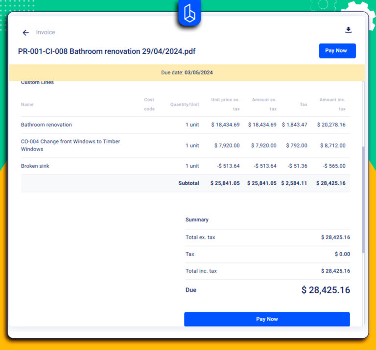Click the Quantity/Unit column header
This screenshot has height=350, width=376.
pyautogui.click(x=185, y=105)
